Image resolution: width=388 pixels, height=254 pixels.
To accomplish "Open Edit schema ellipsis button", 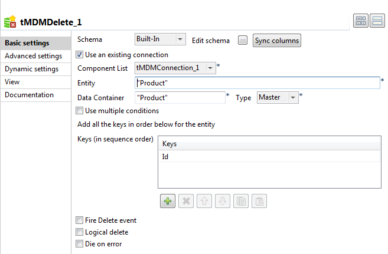I will coord(242,40).
